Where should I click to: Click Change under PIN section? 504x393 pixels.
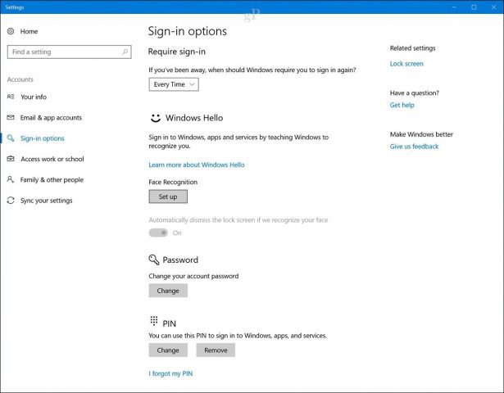(168, 350)
